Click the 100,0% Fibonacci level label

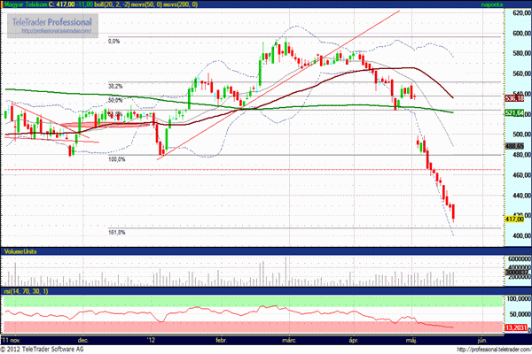117,159
